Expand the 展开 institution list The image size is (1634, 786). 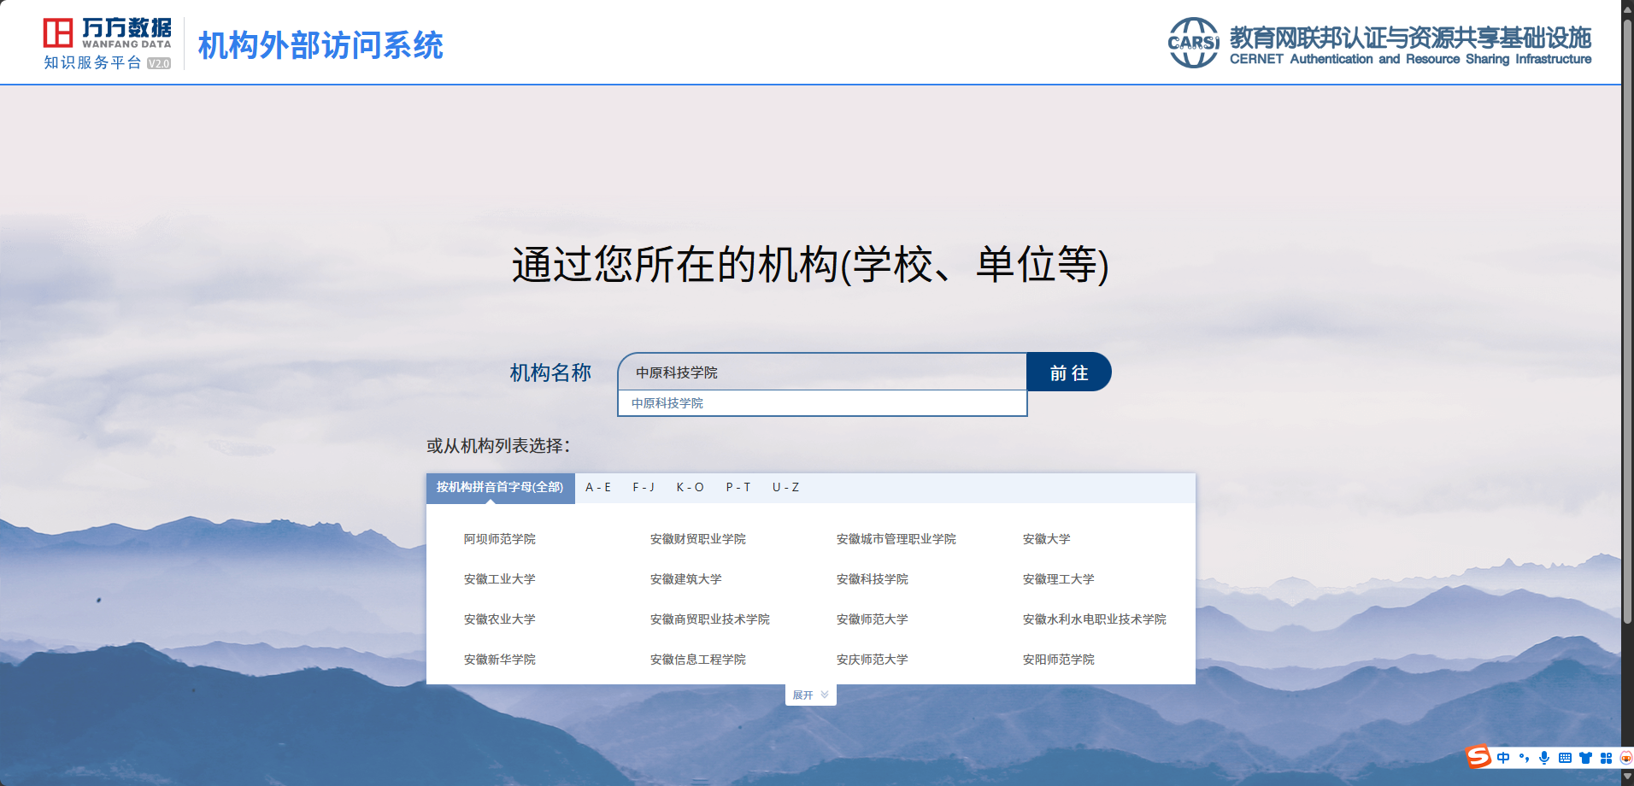click(808, 694)
